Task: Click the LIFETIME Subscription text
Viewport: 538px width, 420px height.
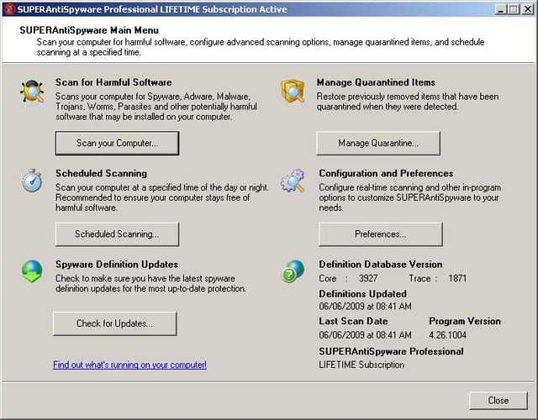Action: click(361, 365)
